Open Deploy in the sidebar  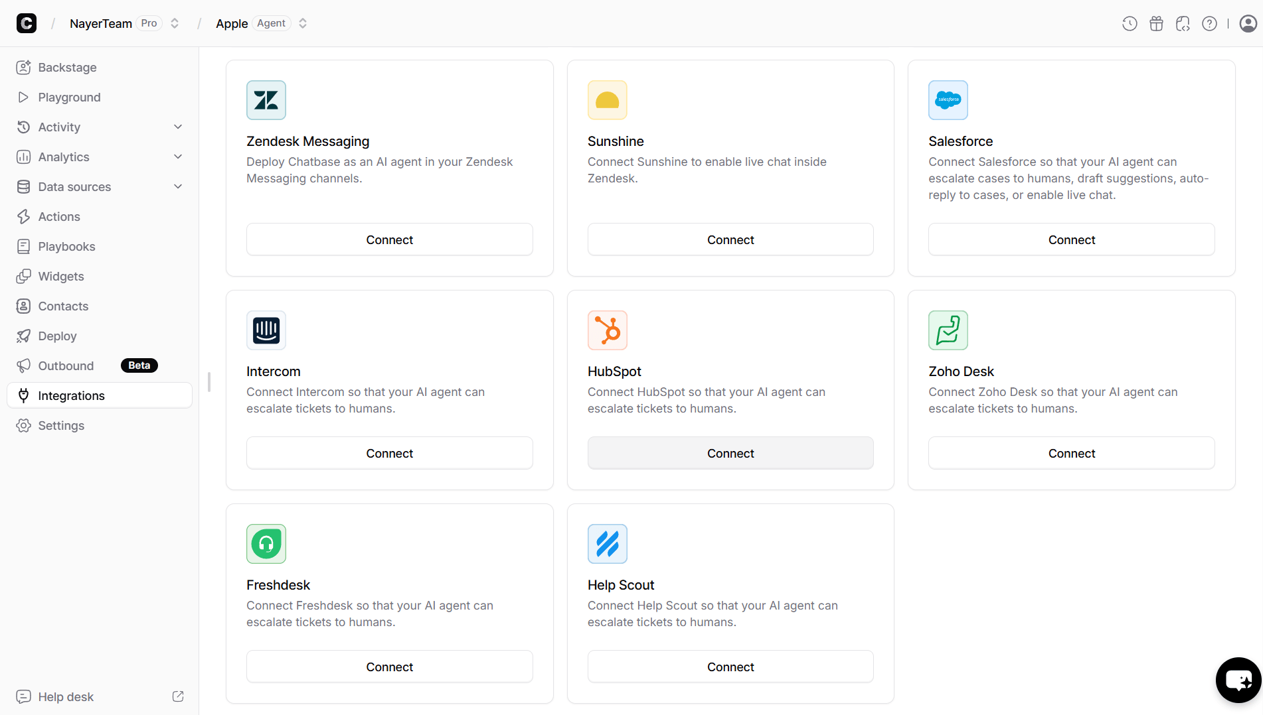(x=100, y=336)
